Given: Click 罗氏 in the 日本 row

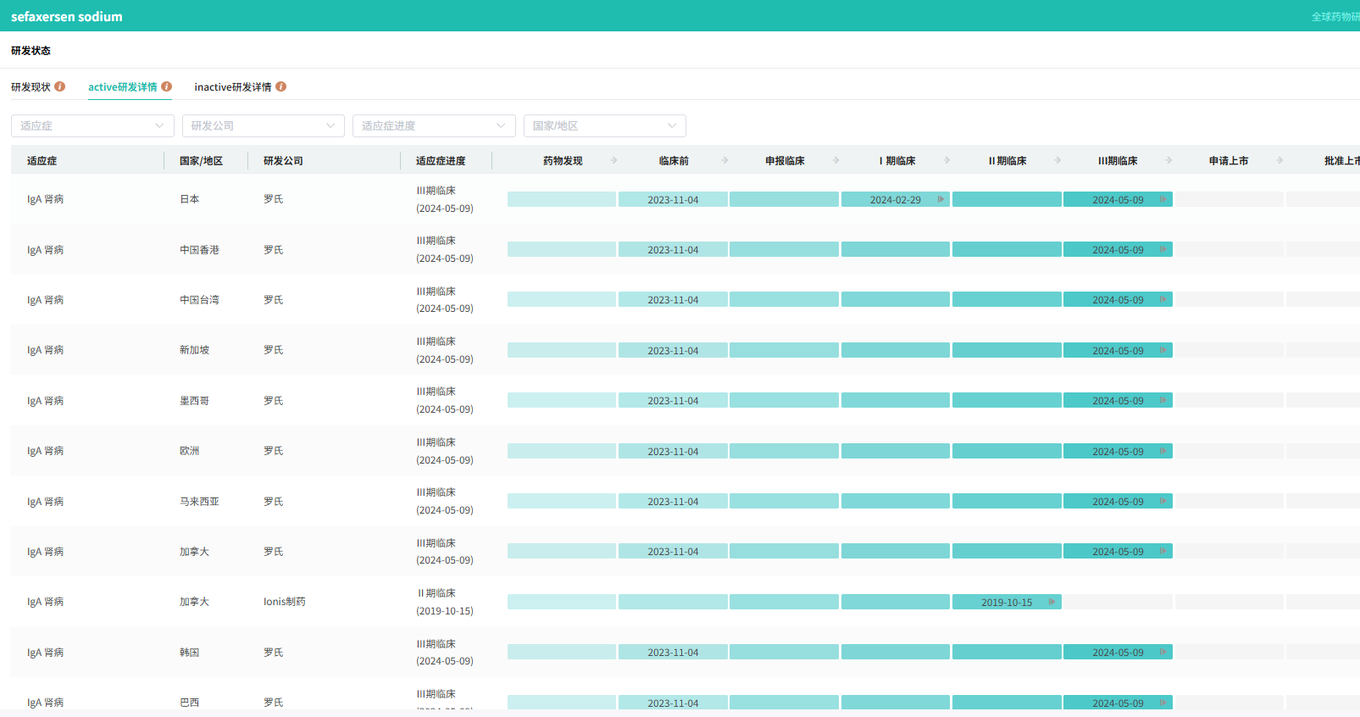Looking at the screenshot, I should 273,199.
